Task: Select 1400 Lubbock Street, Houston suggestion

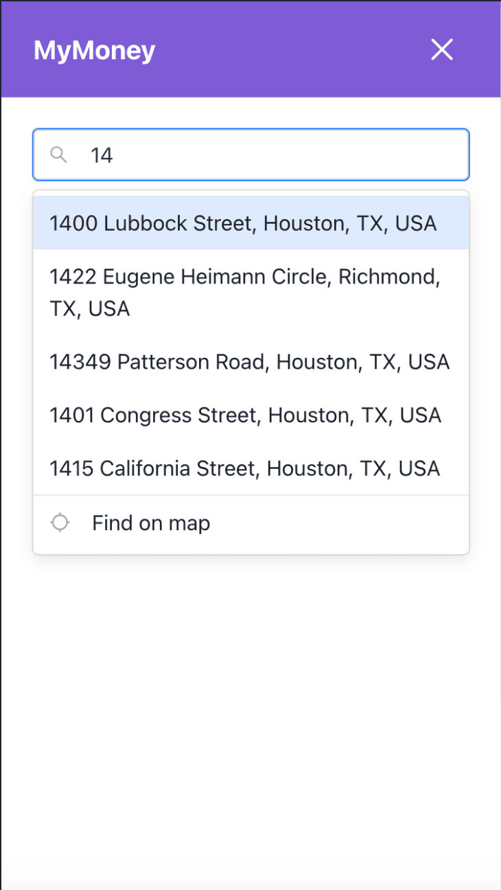Action: point(243,223)
